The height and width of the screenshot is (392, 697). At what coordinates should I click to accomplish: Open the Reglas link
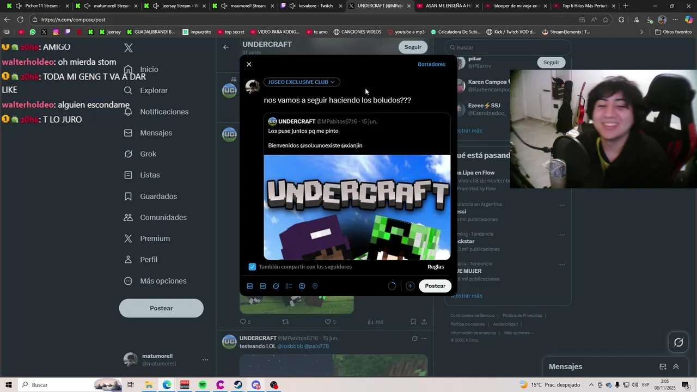click(x=436, y=267)
